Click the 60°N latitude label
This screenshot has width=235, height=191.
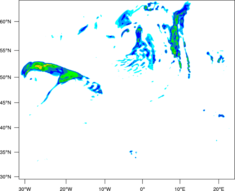pyautogui.click(x=6, y=22)
